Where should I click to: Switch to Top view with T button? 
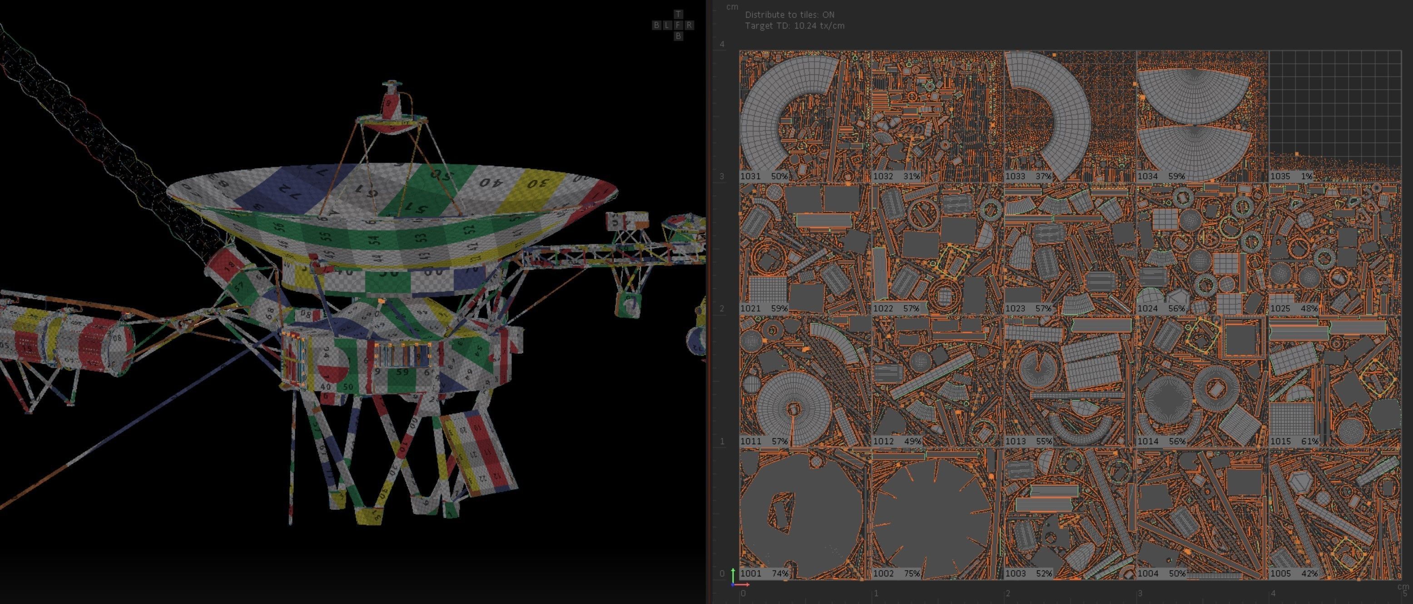[678, 14]
